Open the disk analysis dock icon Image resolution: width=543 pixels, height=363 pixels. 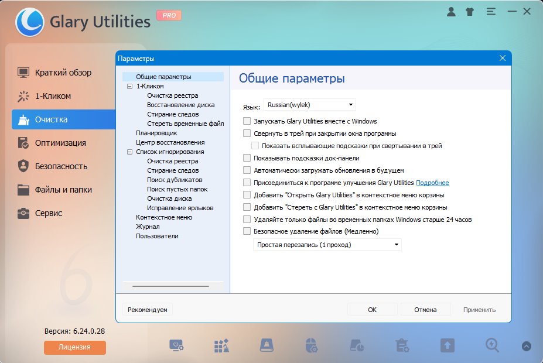[x=357, y=345]
